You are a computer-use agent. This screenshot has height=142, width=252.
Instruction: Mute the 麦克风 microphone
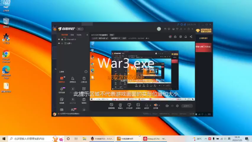point(146,106)
